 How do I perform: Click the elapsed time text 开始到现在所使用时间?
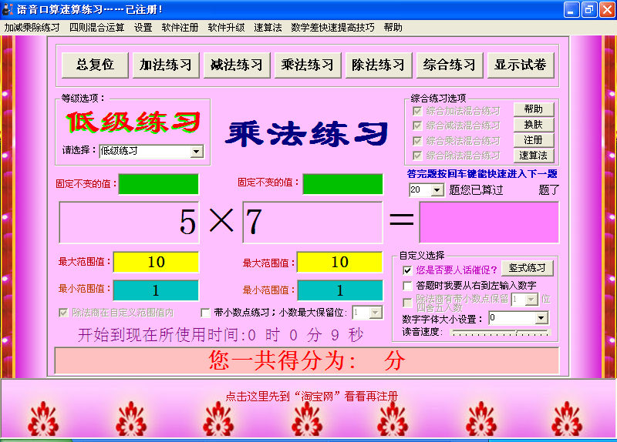(x=221, y=335)
